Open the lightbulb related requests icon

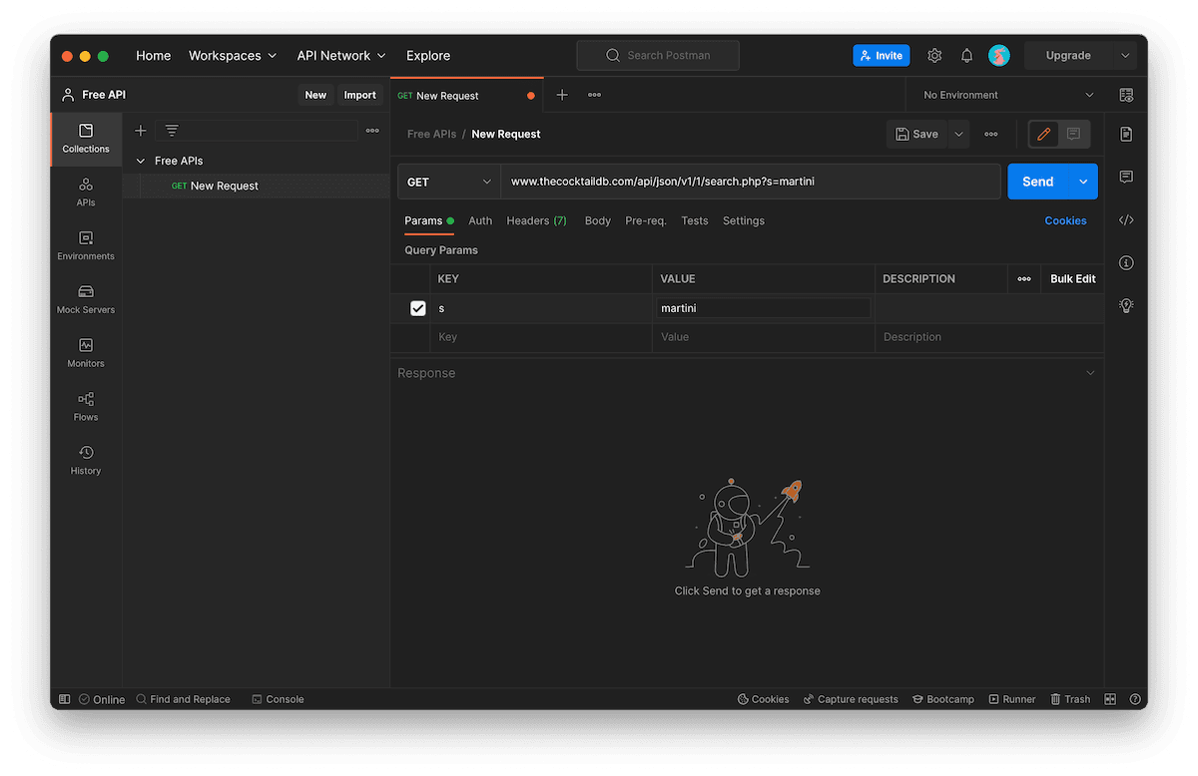(1126, 305)
